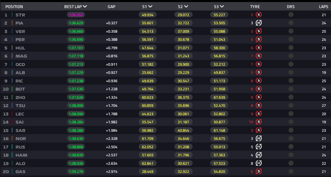Click Gasly's soft tyre icon
Image resolution: width=331 pixels, height=177 pixels.
click(259, 172)
